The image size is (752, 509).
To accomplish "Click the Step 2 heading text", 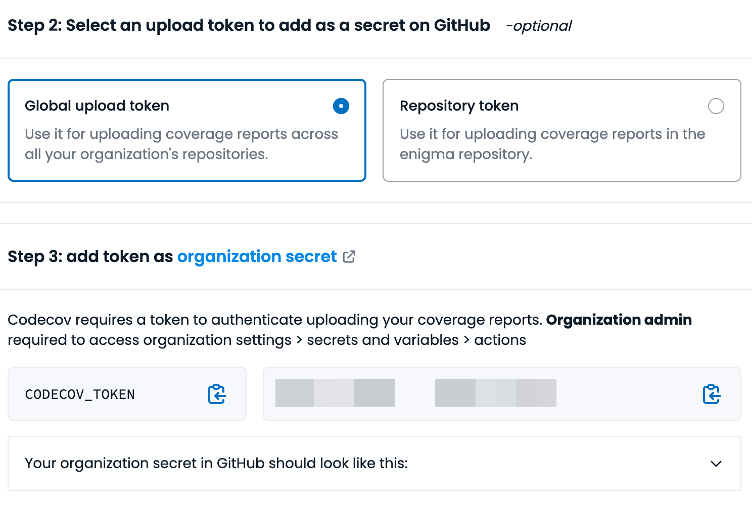I will (249, 25).
